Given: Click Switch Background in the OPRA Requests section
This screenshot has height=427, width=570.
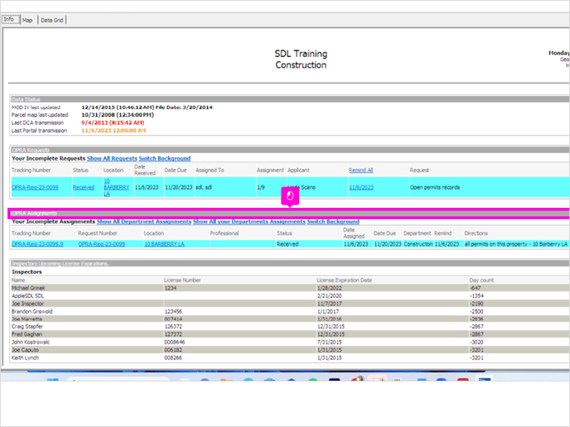Looking at the screenshot, I should point(165,158).
